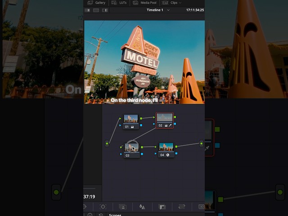This screenshot has height=216, width=288.
Task: Click node 02 green RGB input arrow
Action: pos(154,117)
